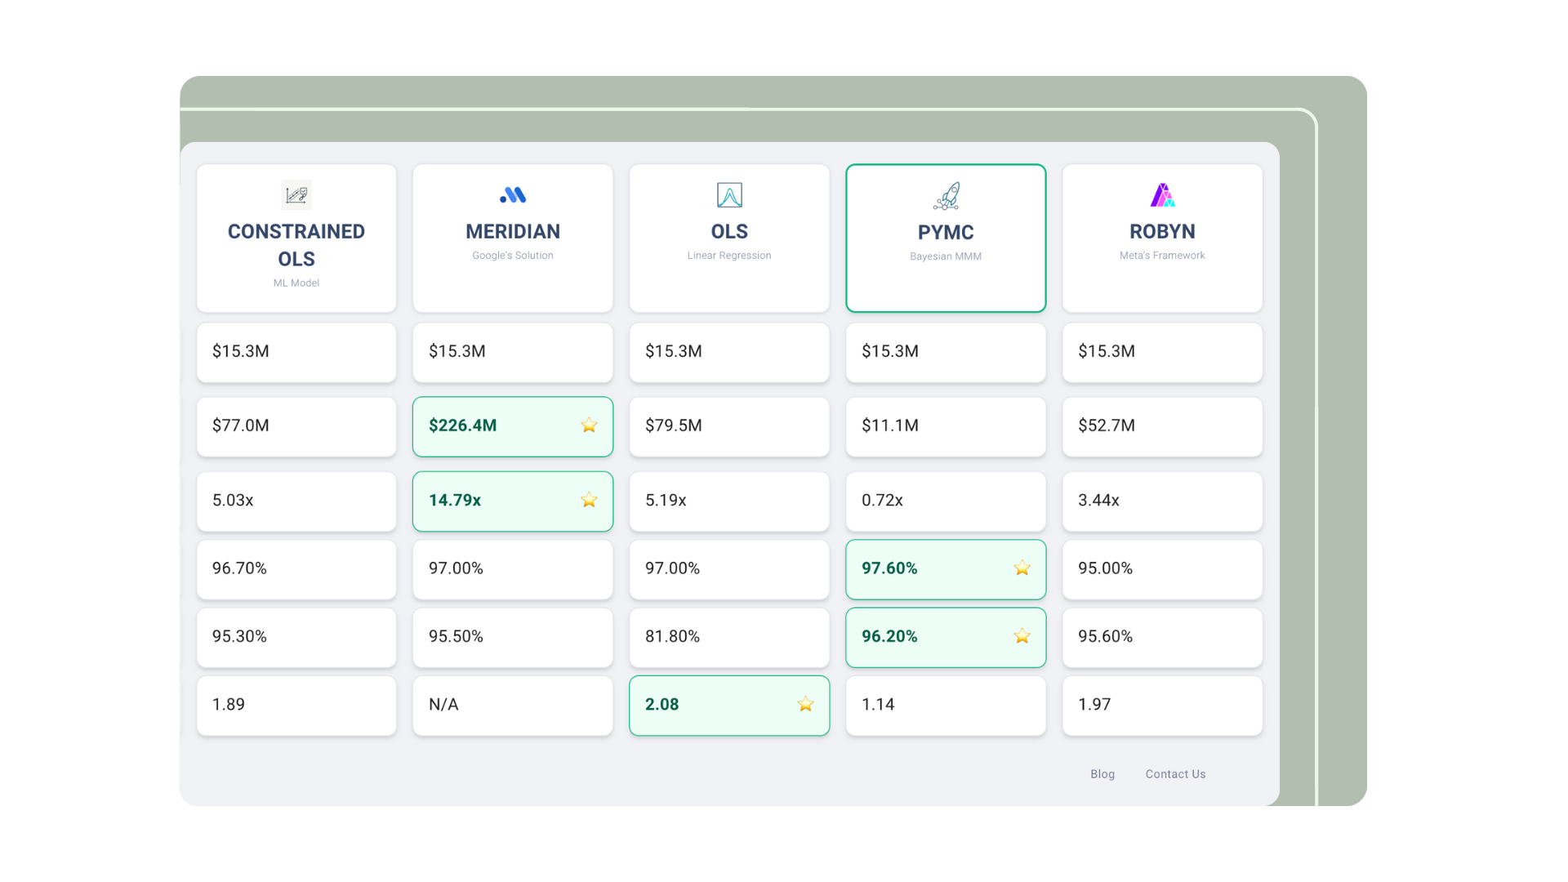
Task: Click the star next to 2.08
Action: point(805,704)
